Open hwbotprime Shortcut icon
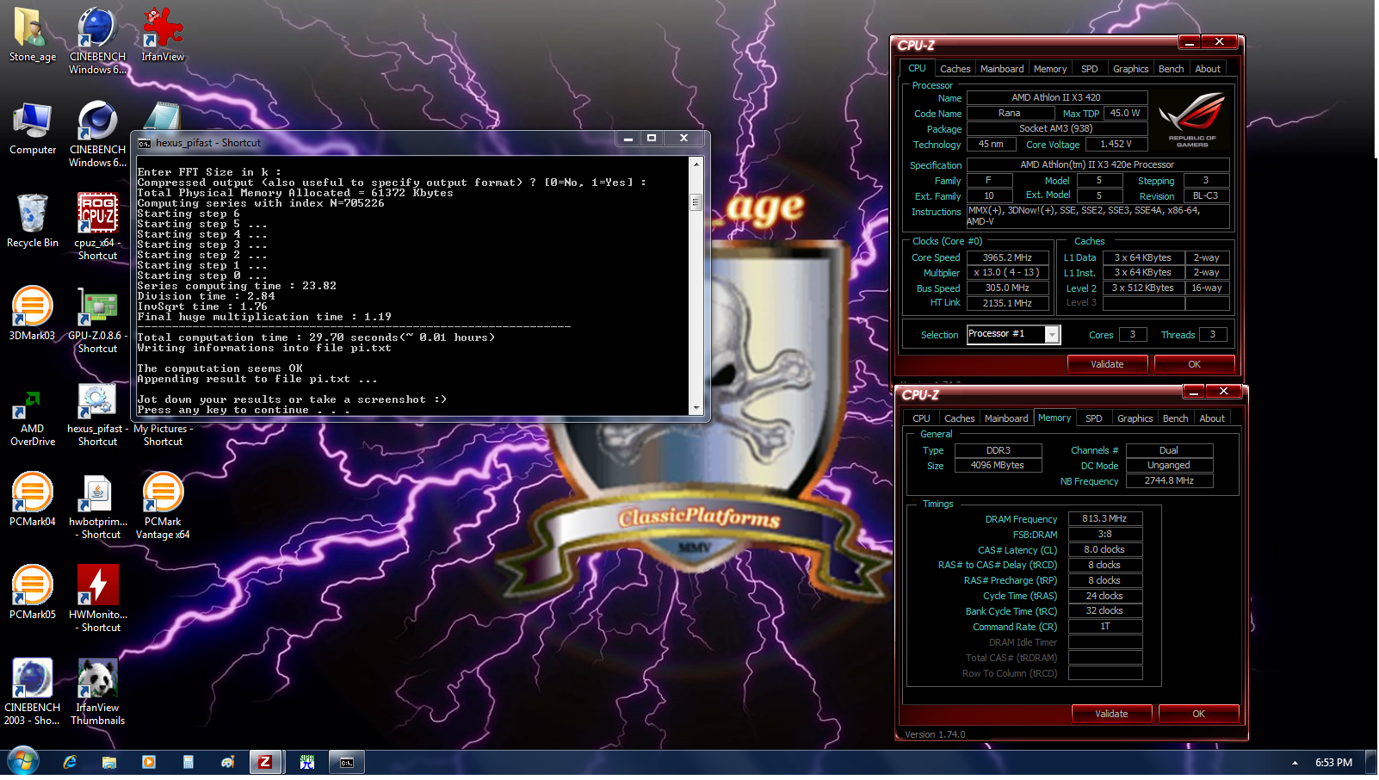The width and height of the screenshot is (1379, 780). tap(97, 506)
